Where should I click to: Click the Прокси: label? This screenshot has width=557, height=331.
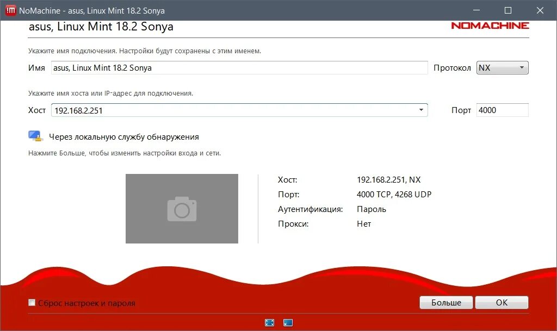point(293,224)
